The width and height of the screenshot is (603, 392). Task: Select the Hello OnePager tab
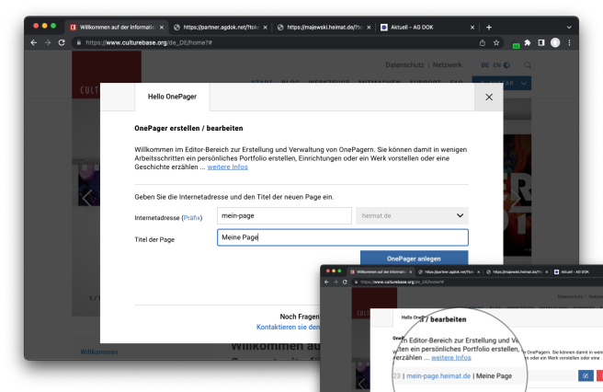click(172, 97)
